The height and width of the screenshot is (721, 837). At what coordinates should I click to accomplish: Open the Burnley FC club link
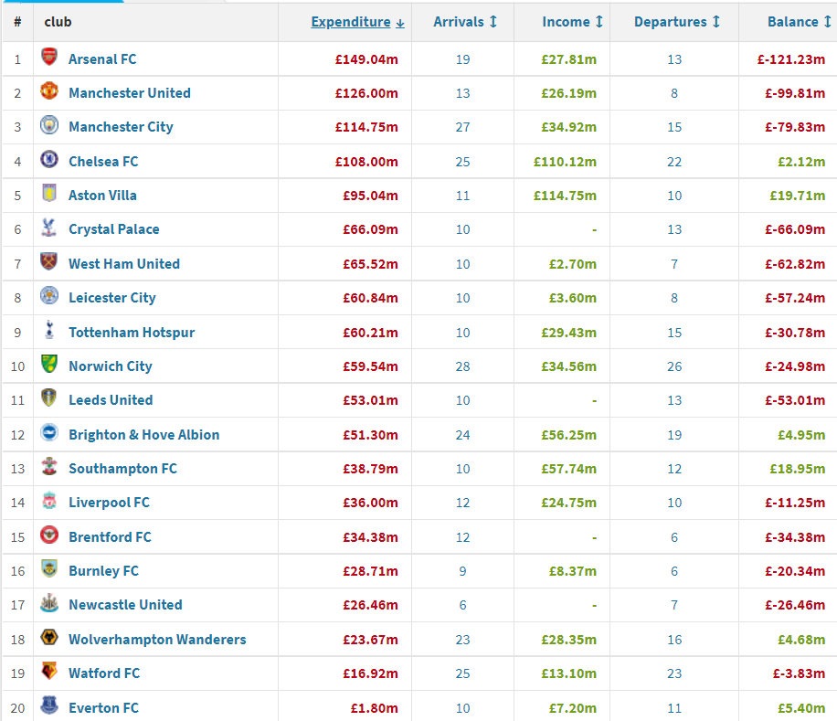[103, 571]
